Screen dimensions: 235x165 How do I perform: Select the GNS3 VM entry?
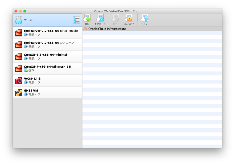tap(47, 92)
